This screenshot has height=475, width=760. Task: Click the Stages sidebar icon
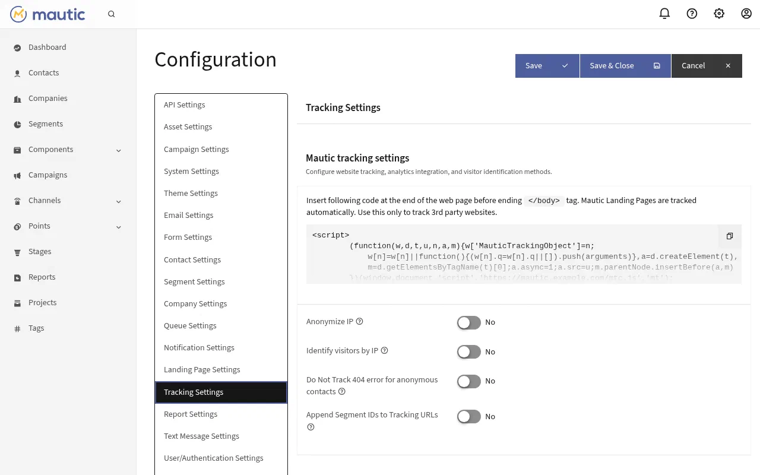tap(17, 252)
